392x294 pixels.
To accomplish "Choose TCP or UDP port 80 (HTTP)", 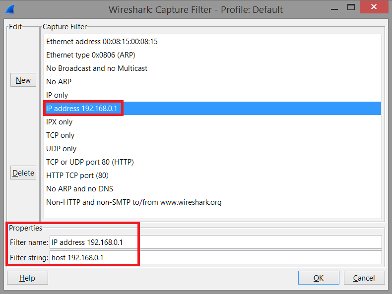I will 212,162.
